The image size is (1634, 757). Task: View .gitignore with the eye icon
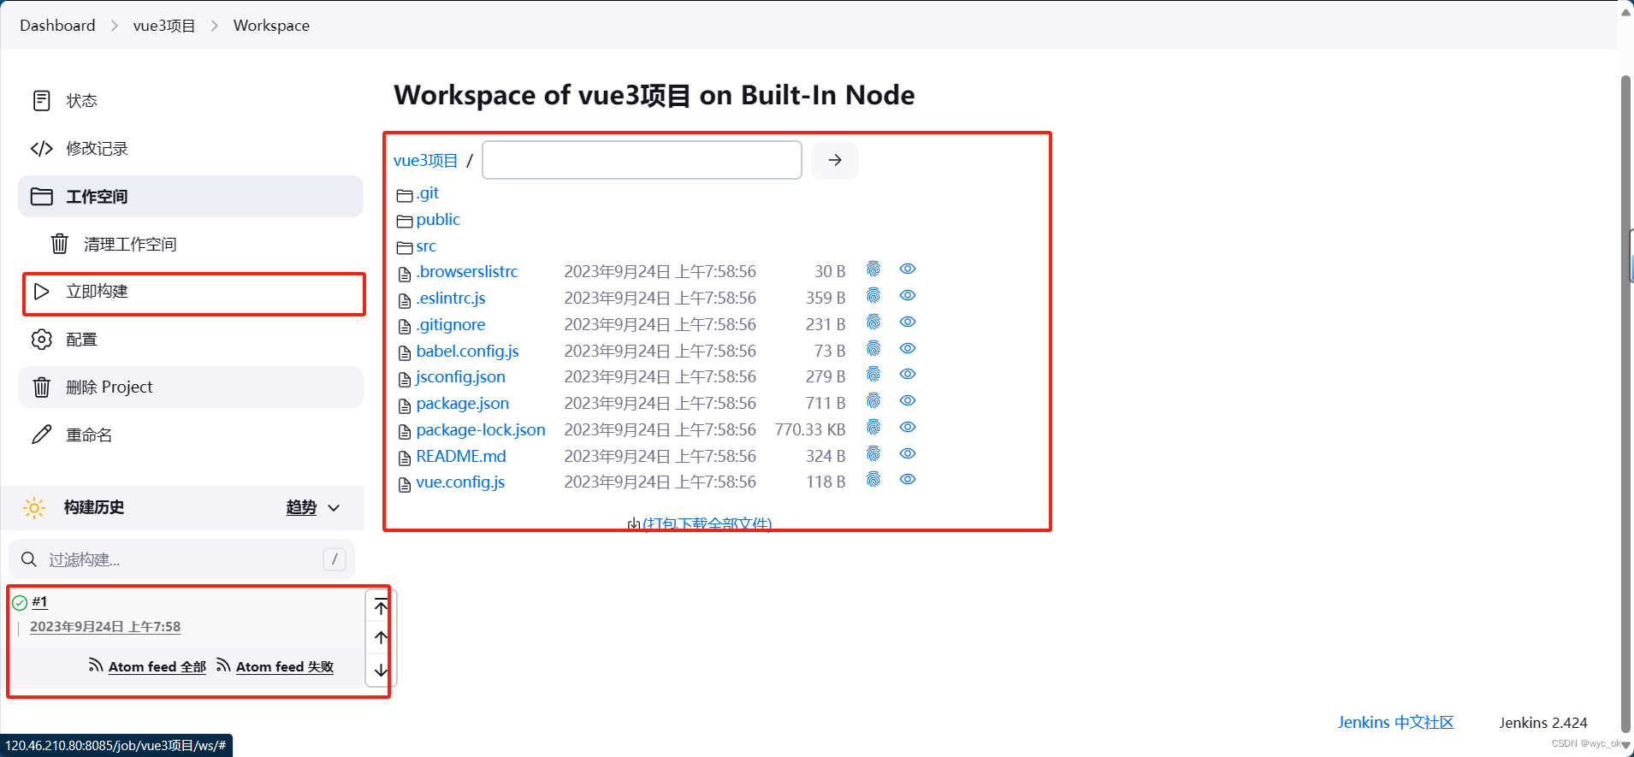(x=908, y=322)
